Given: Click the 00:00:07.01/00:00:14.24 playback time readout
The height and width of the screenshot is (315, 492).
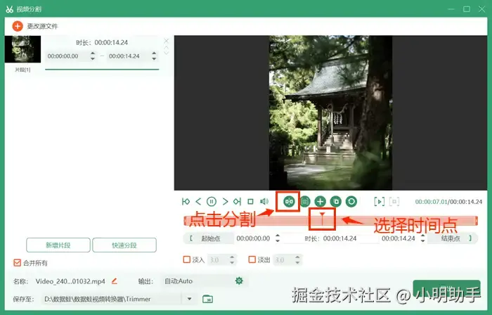Looking at the screenshot, I should click(x=448, y=202).
